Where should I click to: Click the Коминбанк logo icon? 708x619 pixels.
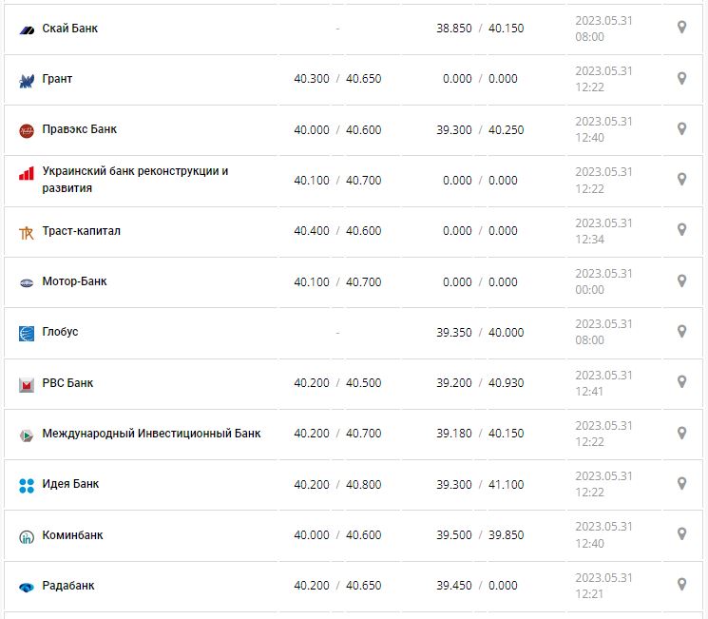[x=27, y=536]
